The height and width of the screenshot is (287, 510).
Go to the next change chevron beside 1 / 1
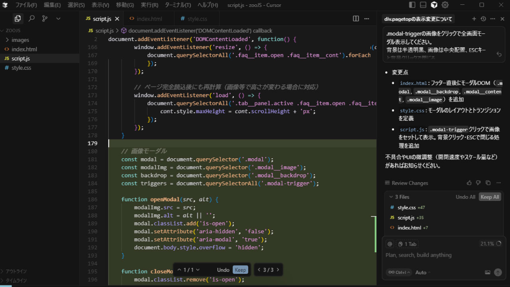click(x=198, y=270)
